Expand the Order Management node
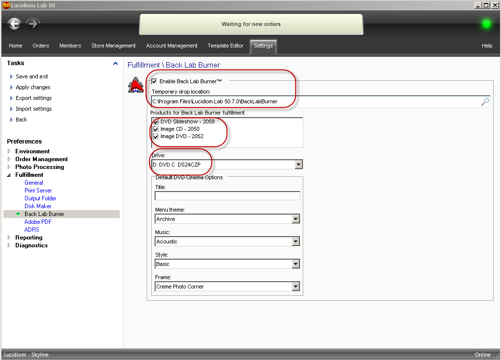 [9, 159]
